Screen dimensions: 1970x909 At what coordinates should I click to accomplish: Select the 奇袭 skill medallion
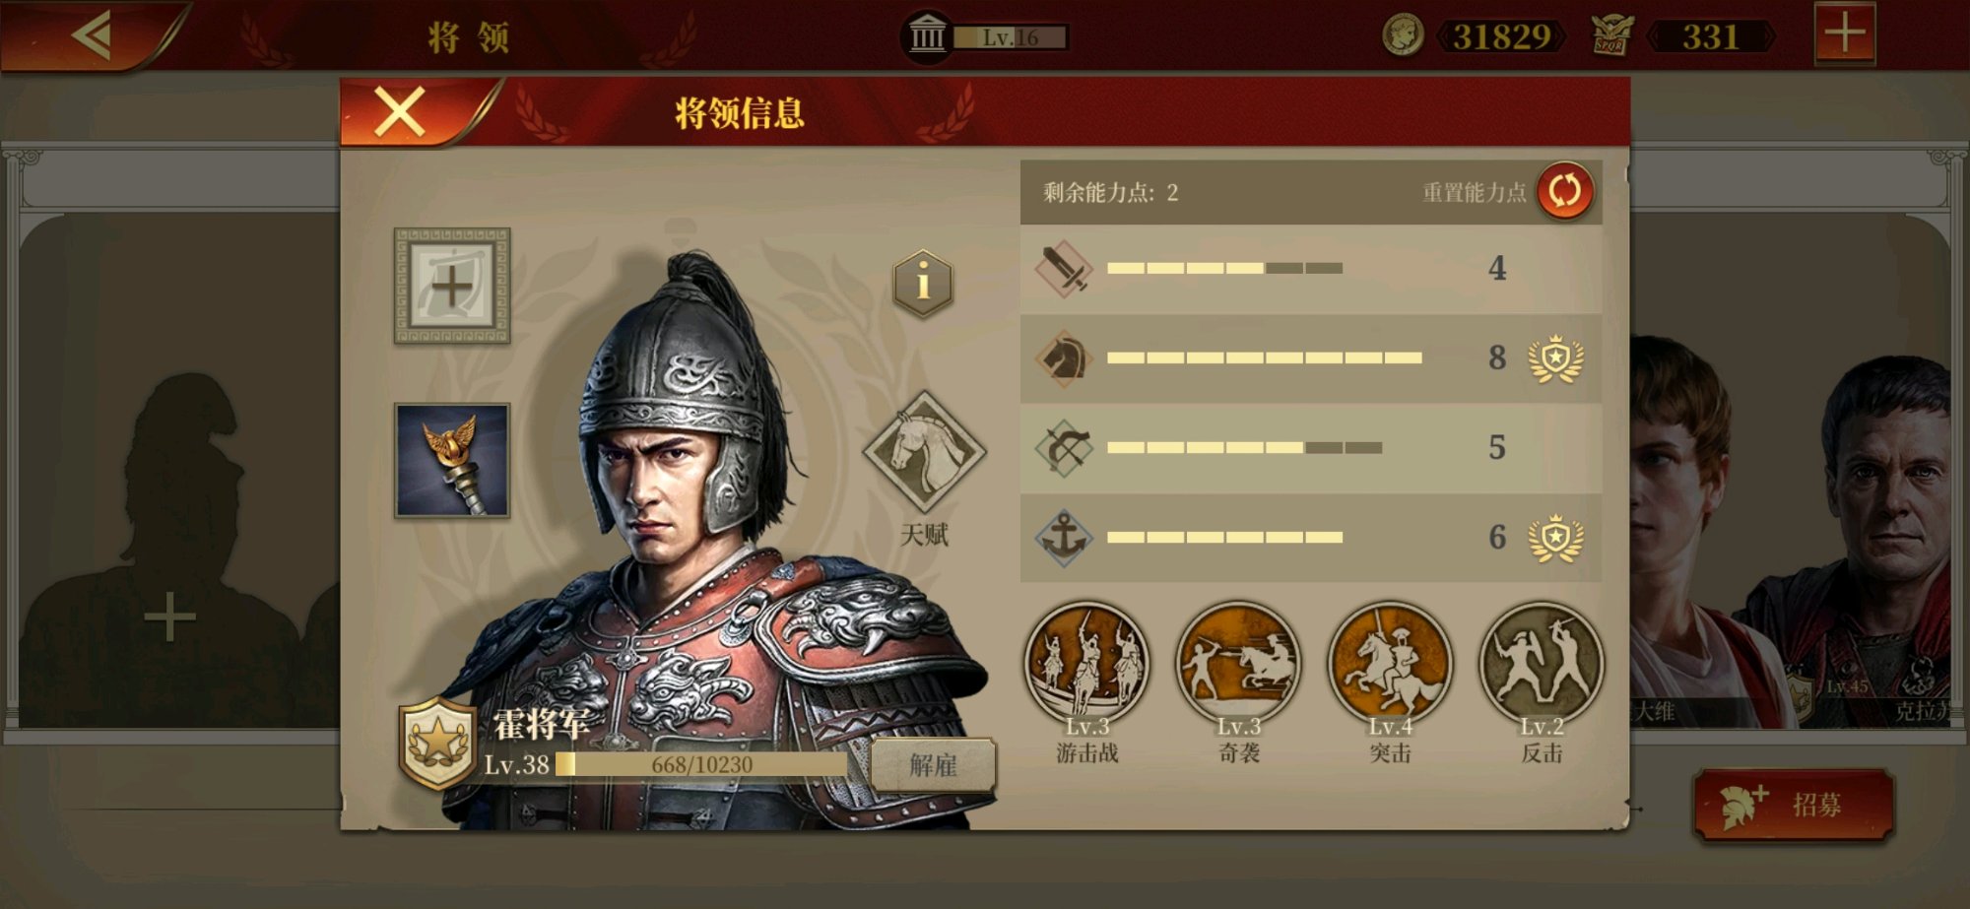[1239, 664]
